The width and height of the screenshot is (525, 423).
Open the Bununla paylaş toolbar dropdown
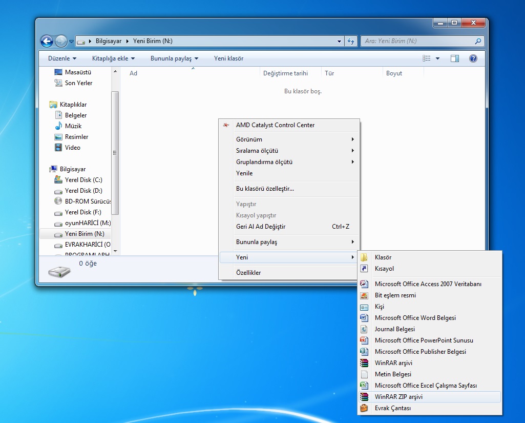click(174, 58)
